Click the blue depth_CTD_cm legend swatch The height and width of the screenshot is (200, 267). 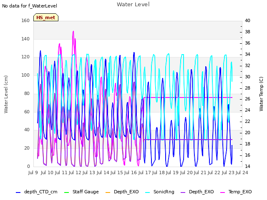click(18, 192)
